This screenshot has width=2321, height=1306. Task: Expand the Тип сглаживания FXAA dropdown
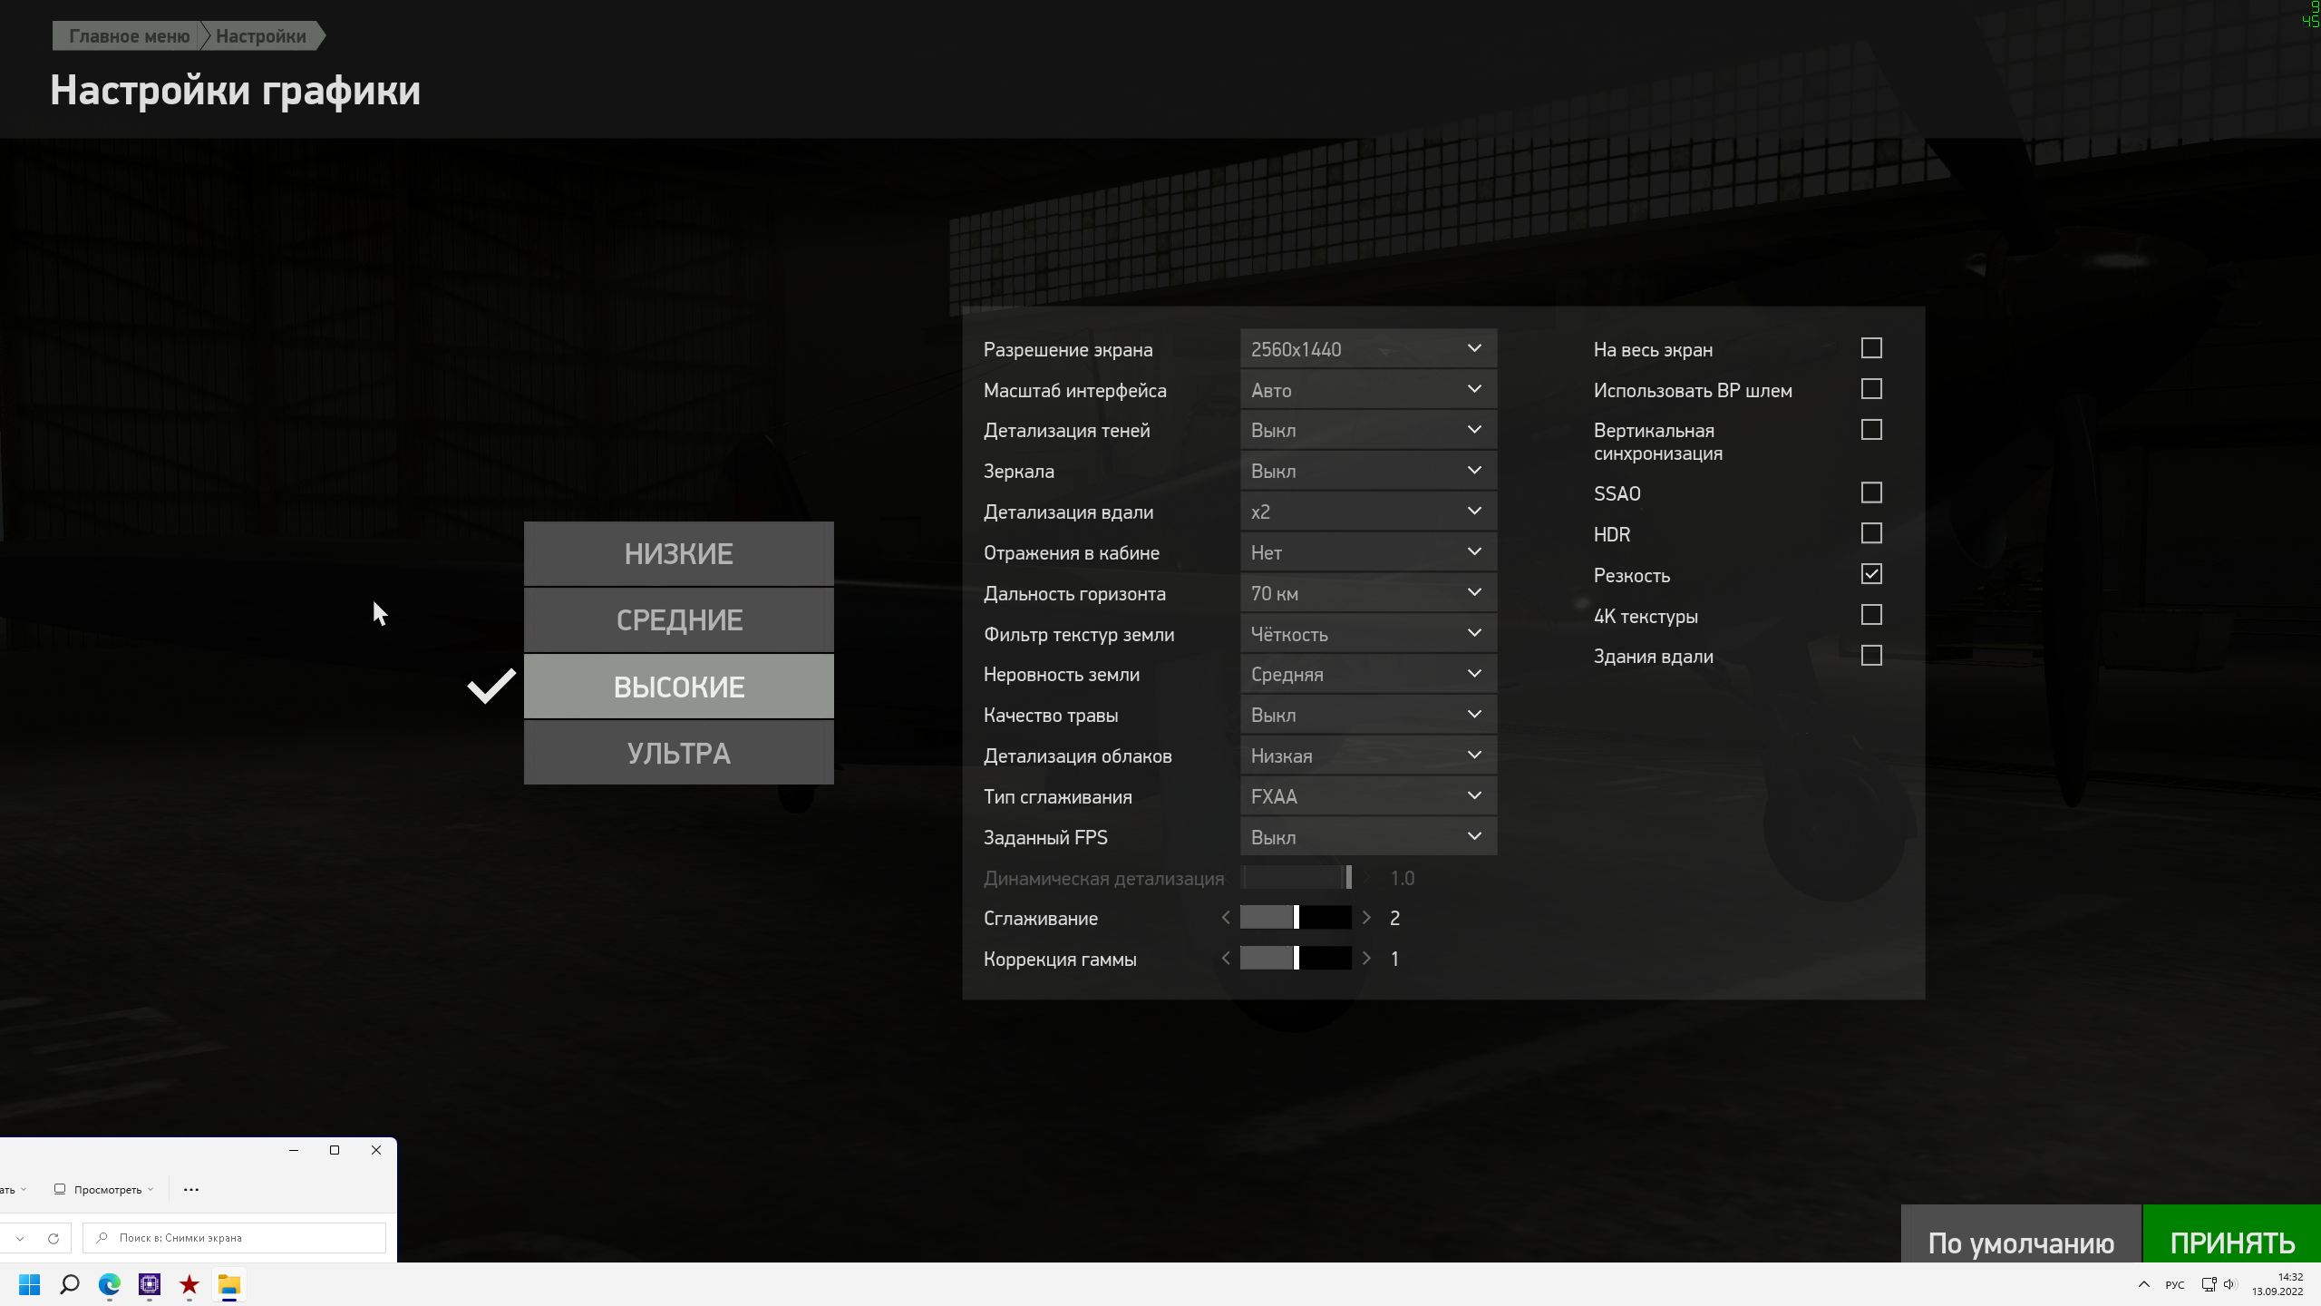pyautogui.click(x=1367, y=796)
